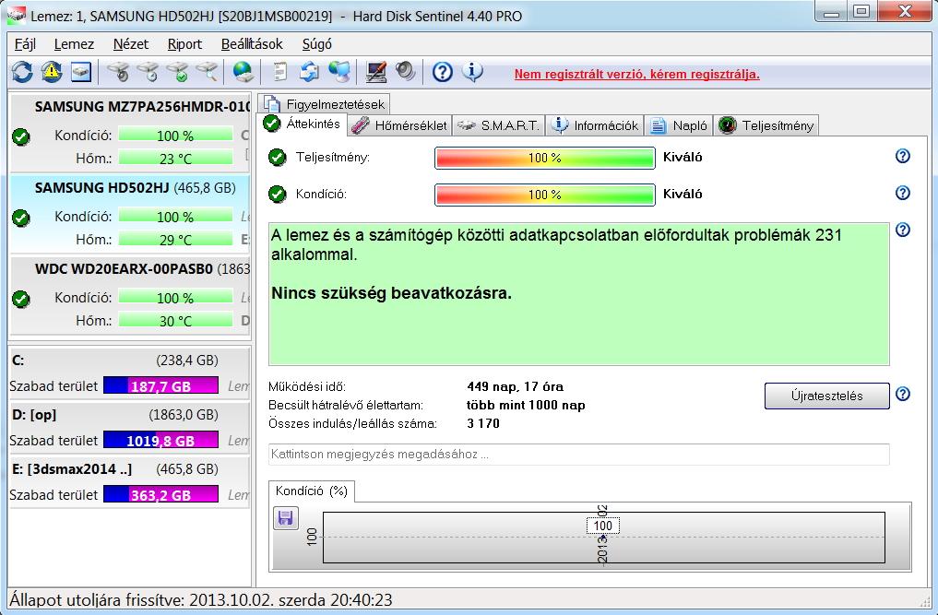Select the Kondíció (%) chart tab

pyautogui.click(x=311, y=491)
